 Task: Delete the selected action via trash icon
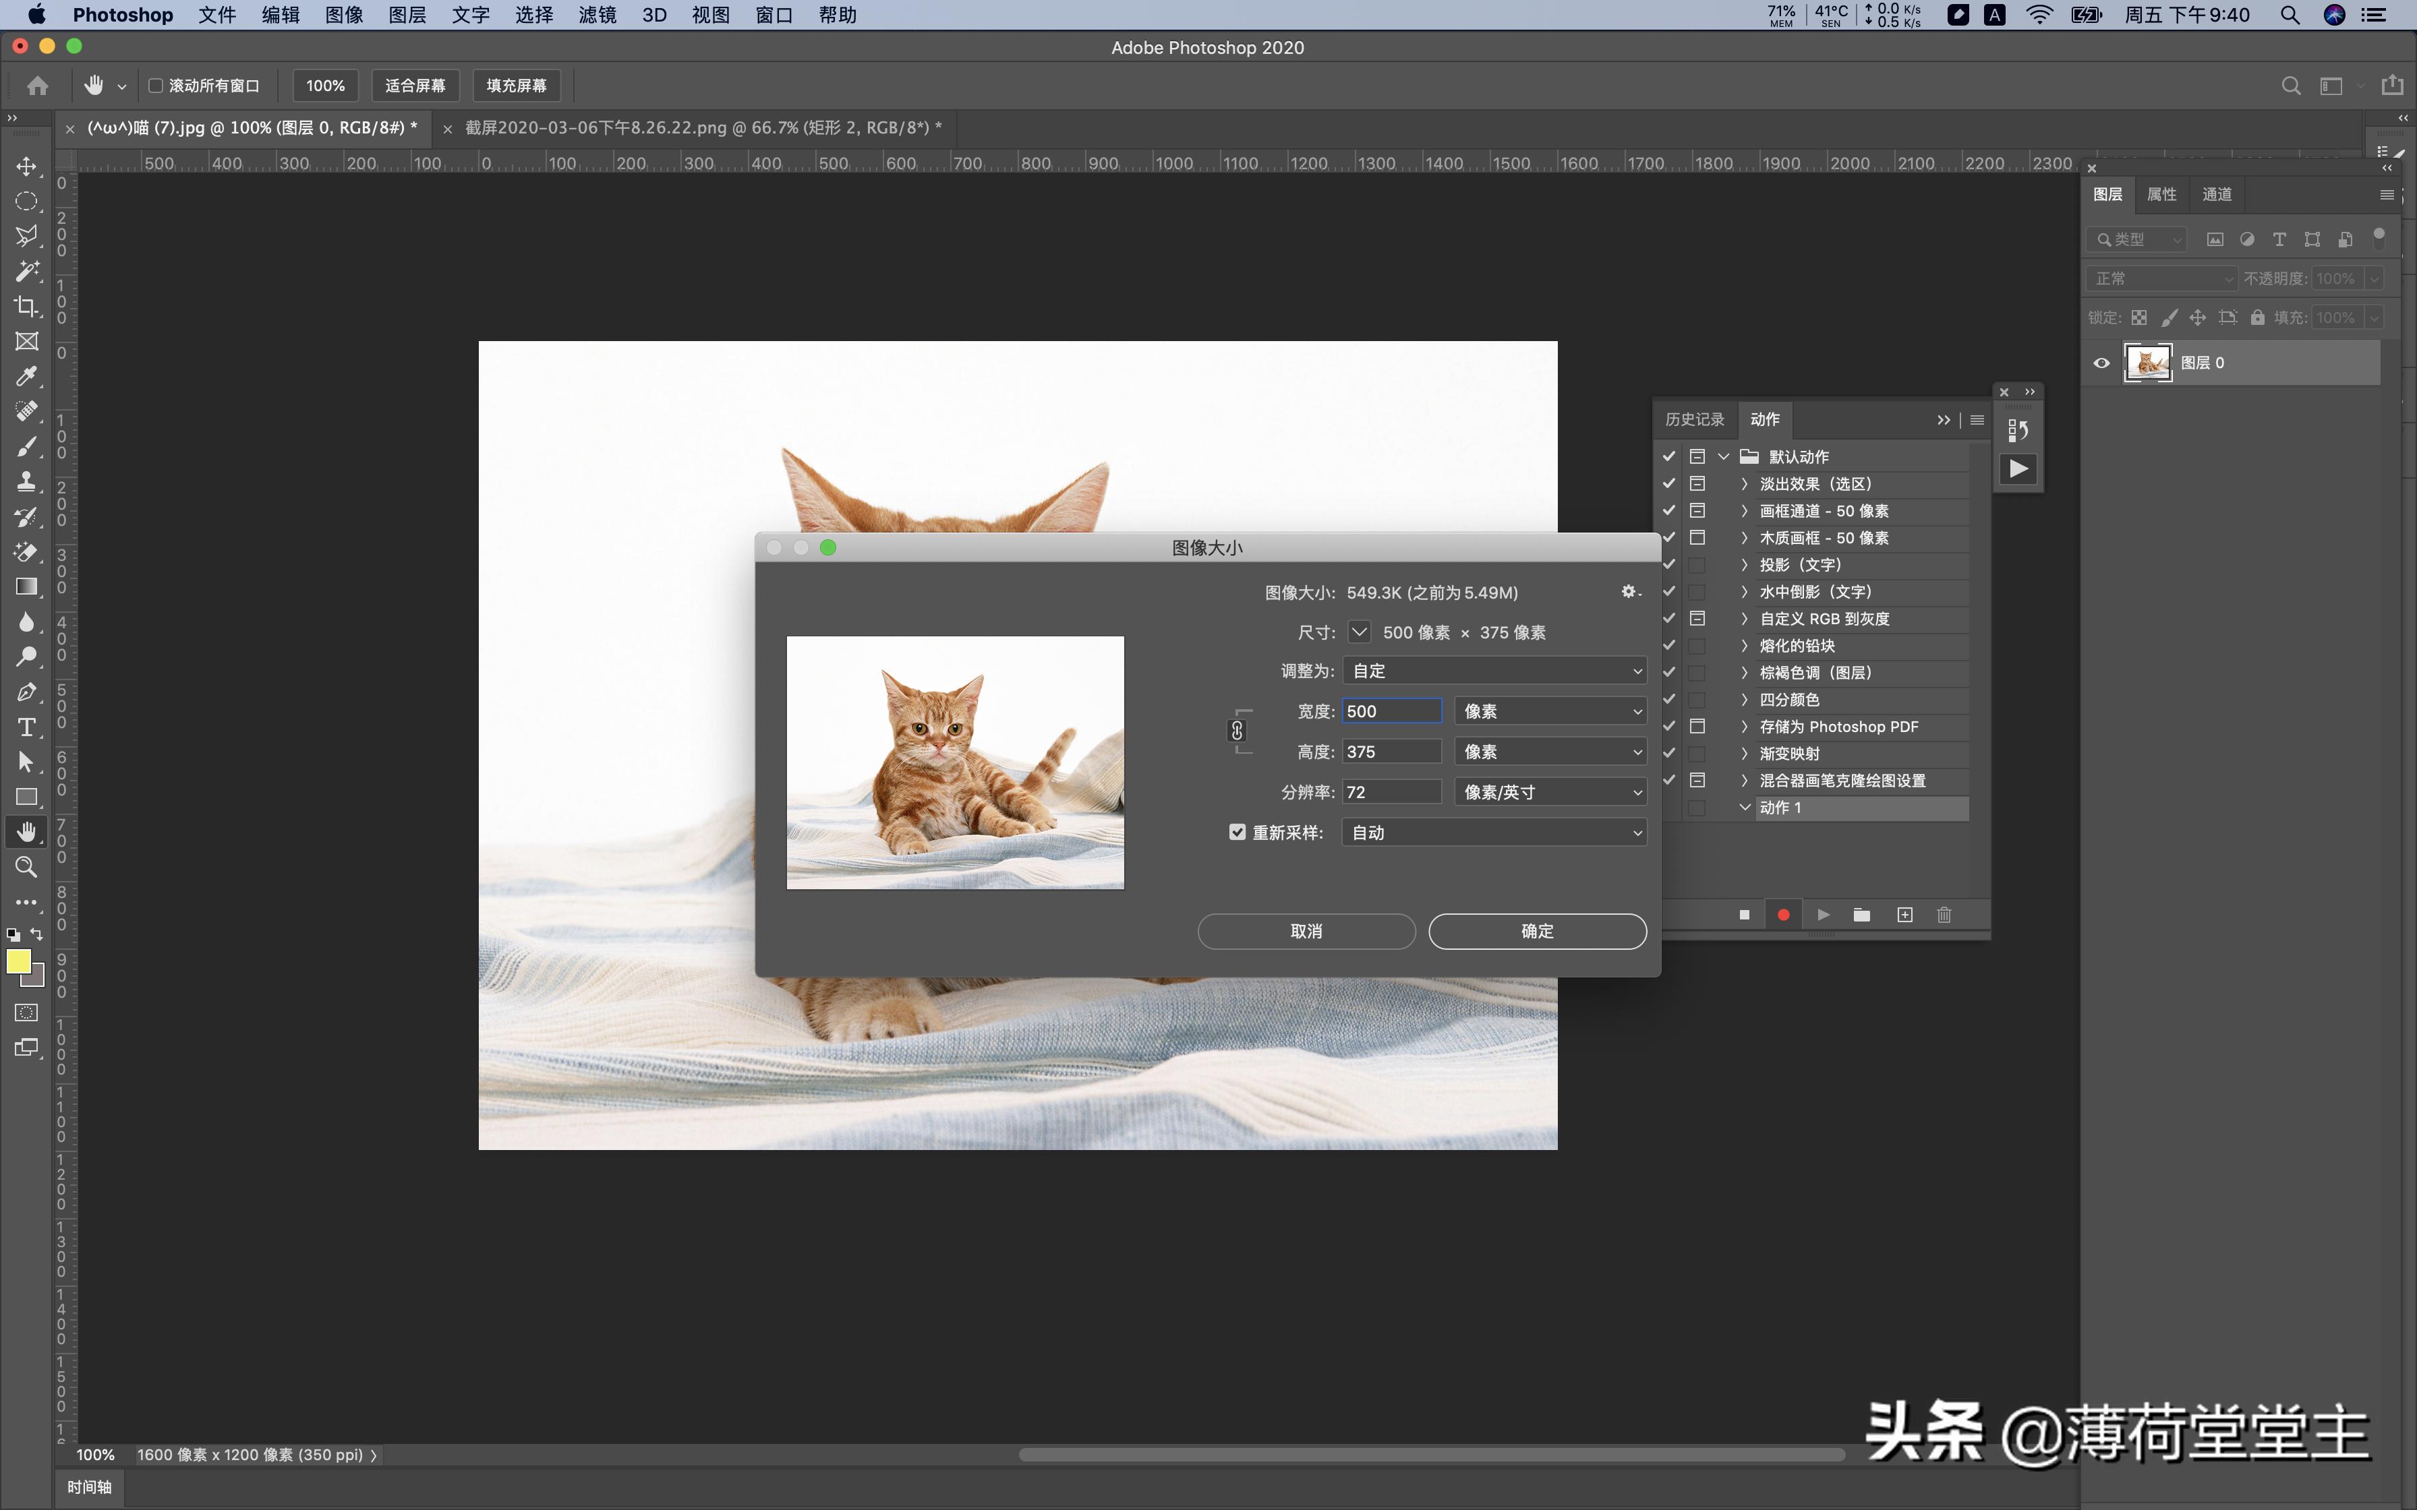pos(1944,914)
